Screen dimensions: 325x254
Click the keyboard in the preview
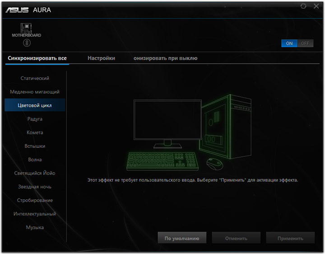162,161
